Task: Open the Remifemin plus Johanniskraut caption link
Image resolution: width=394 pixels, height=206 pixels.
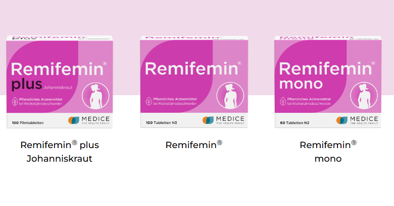Action: pyautogui.click(x=60, y=152)
